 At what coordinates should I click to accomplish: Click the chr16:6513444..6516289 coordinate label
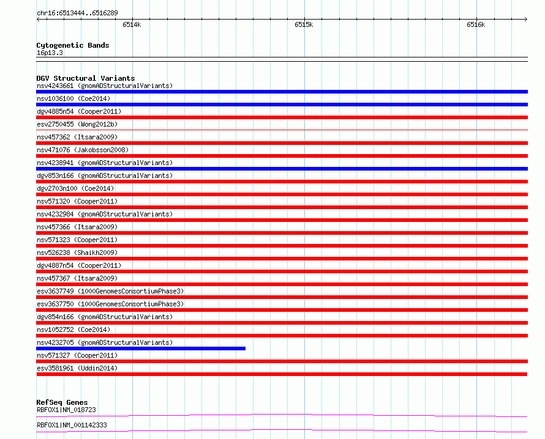point(77,13)
